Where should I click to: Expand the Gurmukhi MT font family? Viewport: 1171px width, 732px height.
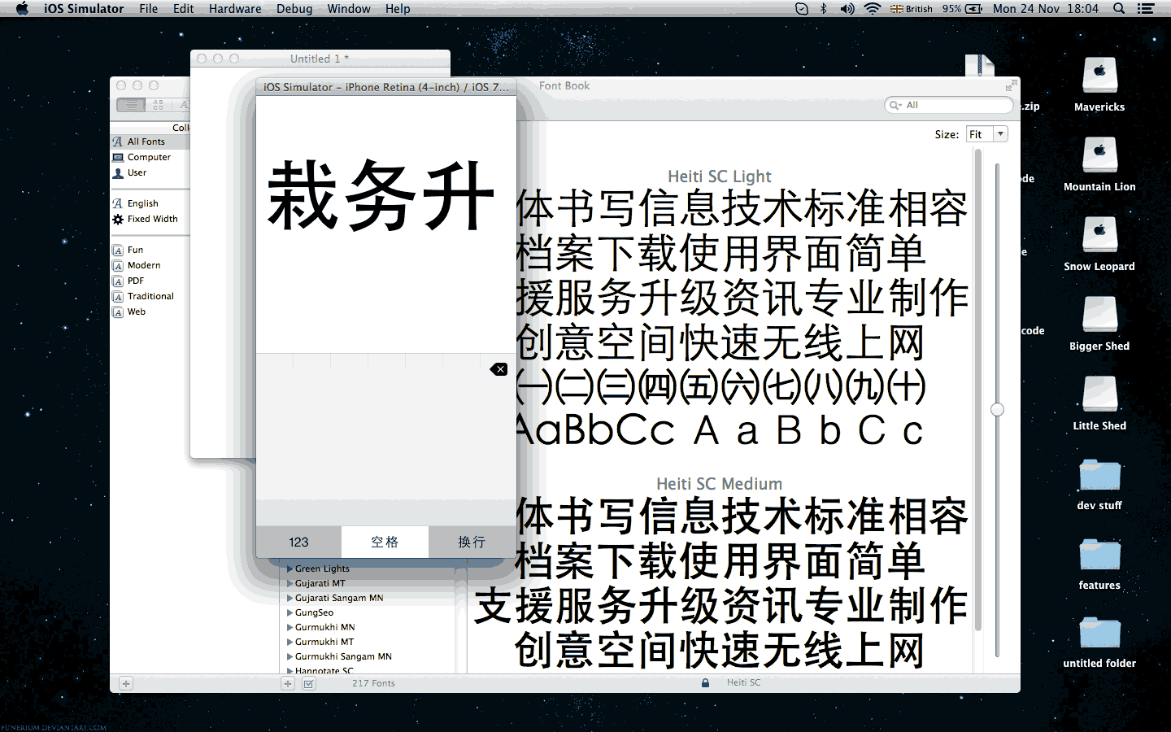click(289, 642)
